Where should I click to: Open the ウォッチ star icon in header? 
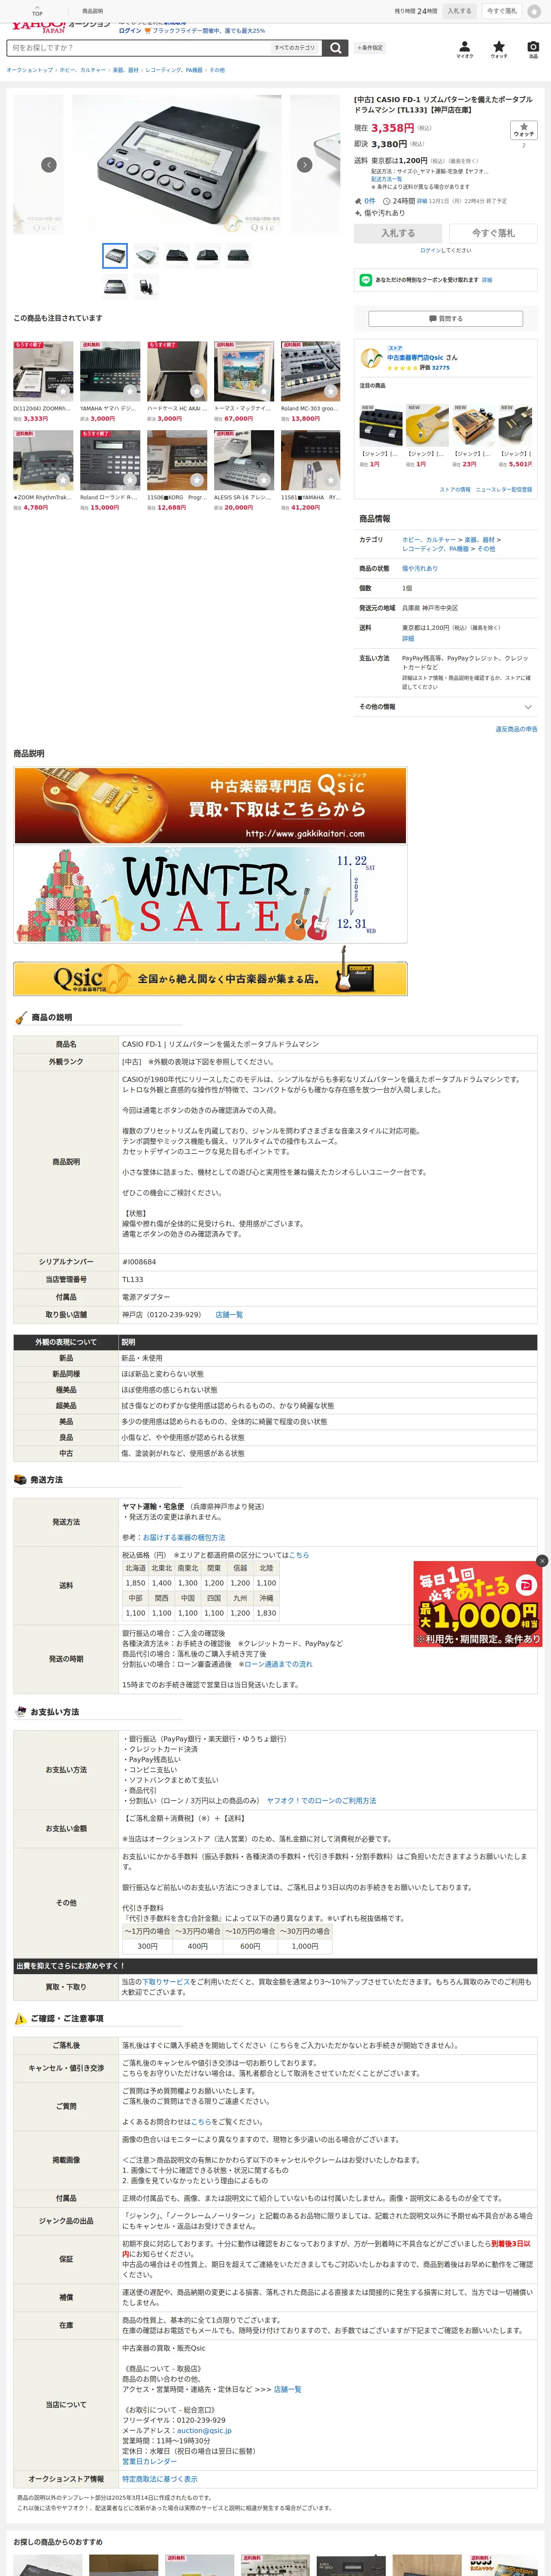tap(499, 49)
